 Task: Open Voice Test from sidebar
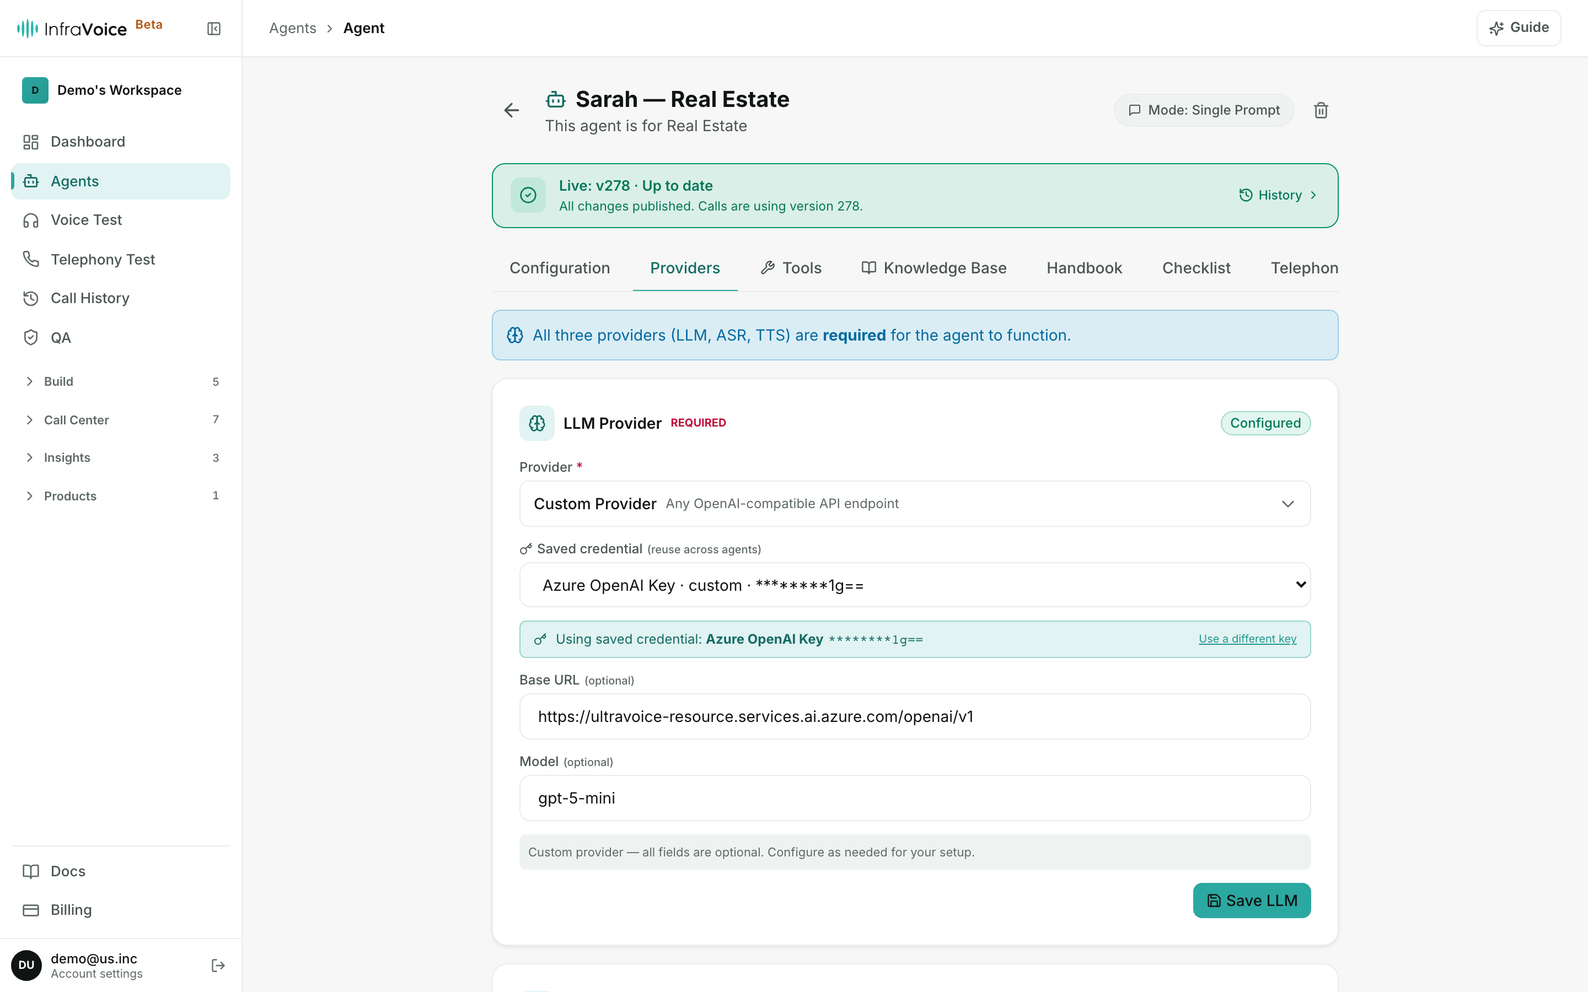click(121, 220)
